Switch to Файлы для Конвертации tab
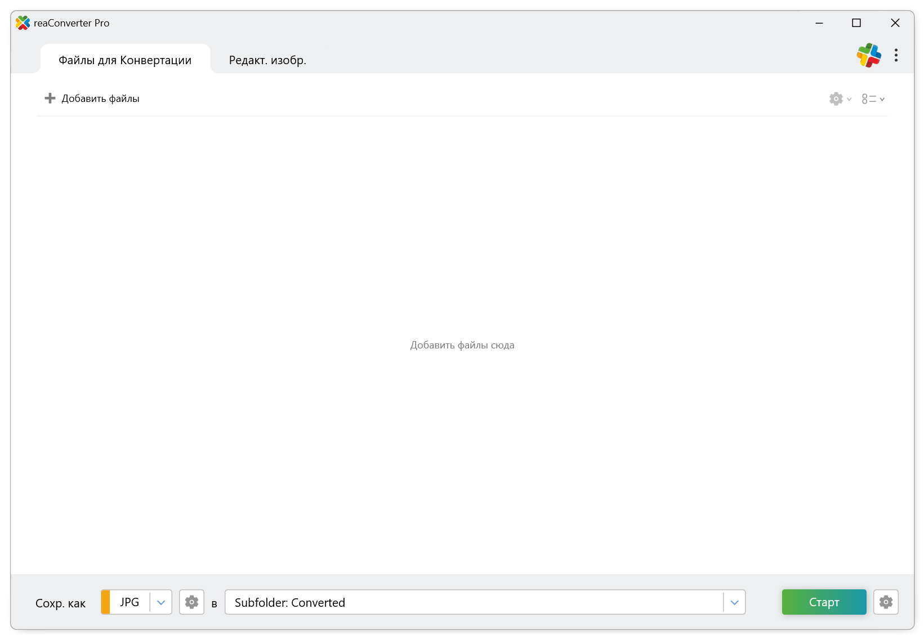Image resolution: width=924 pixels, height=640 pixels. point(125,60)
